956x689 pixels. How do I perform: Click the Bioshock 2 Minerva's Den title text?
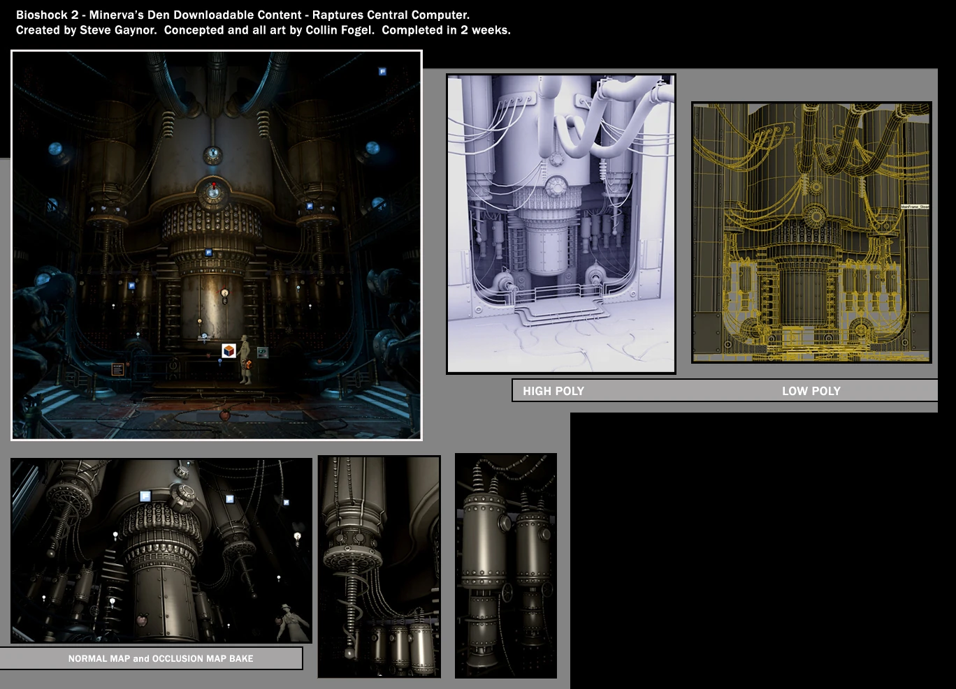[x=242, y=15]
